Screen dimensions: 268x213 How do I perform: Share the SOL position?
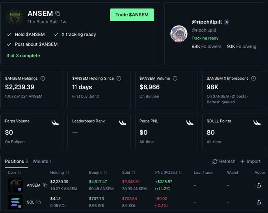click(x=259, y=202)
